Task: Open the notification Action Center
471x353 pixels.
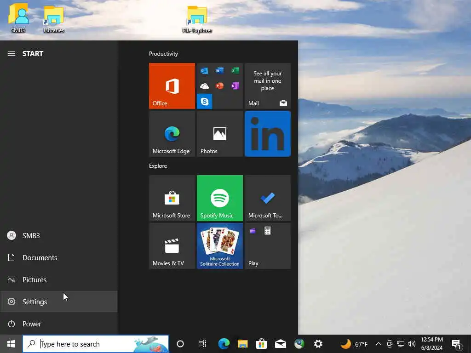Action: coord(457,344)
